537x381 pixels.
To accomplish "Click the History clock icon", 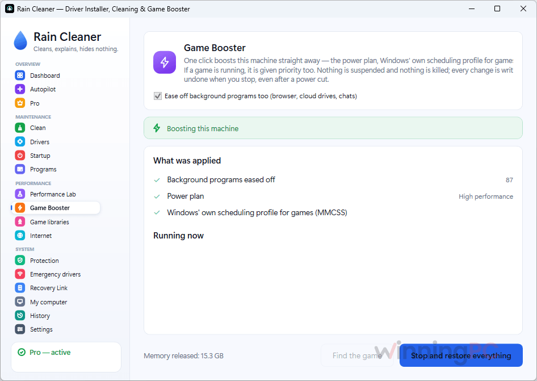I will click(20, 316).
